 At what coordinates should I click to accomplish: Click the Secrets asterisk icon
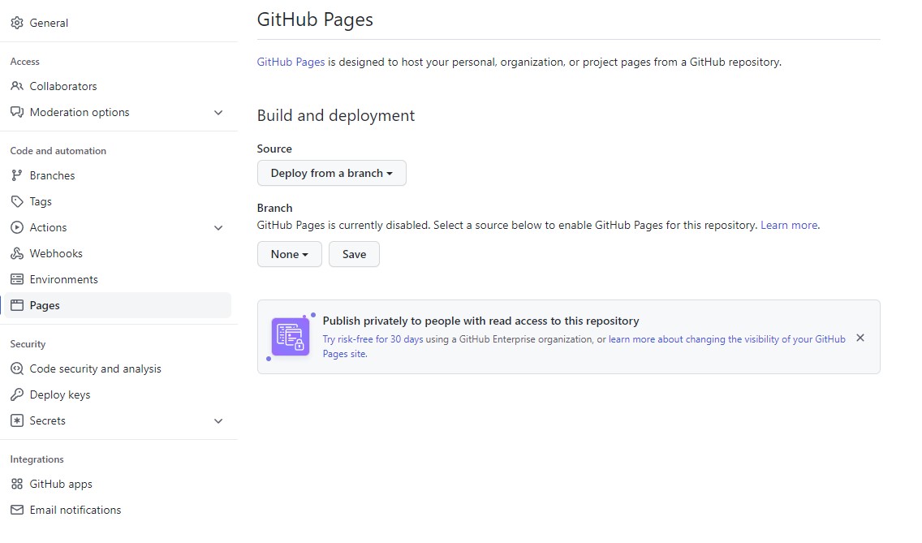(x=17, y=420)
